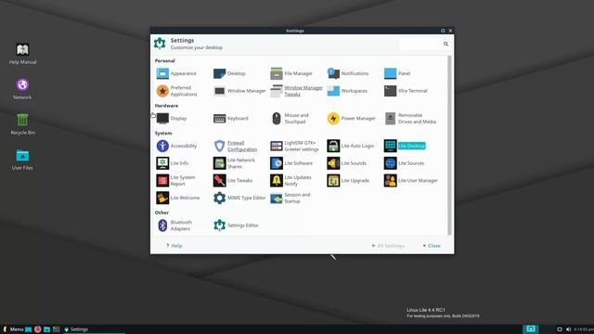The height and width of the screenshot is (334, 594).
Task: Open LightDM GTK+ Greeter settings
Action: (x=294, y=146)
